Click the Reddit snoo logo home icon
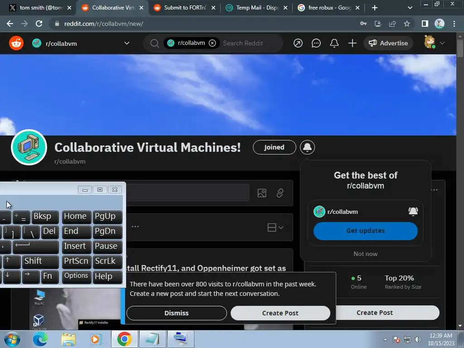The height and width of the screenshot is (348, 464). click(x=16, y=43)
